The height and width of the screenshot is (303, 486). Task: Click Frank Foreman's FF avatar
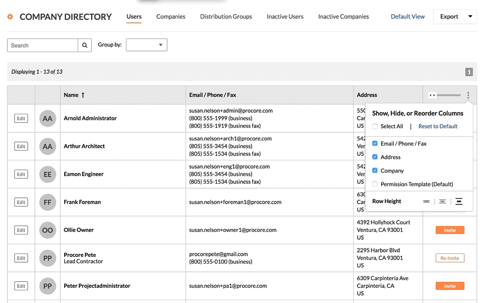click(48, 202)
